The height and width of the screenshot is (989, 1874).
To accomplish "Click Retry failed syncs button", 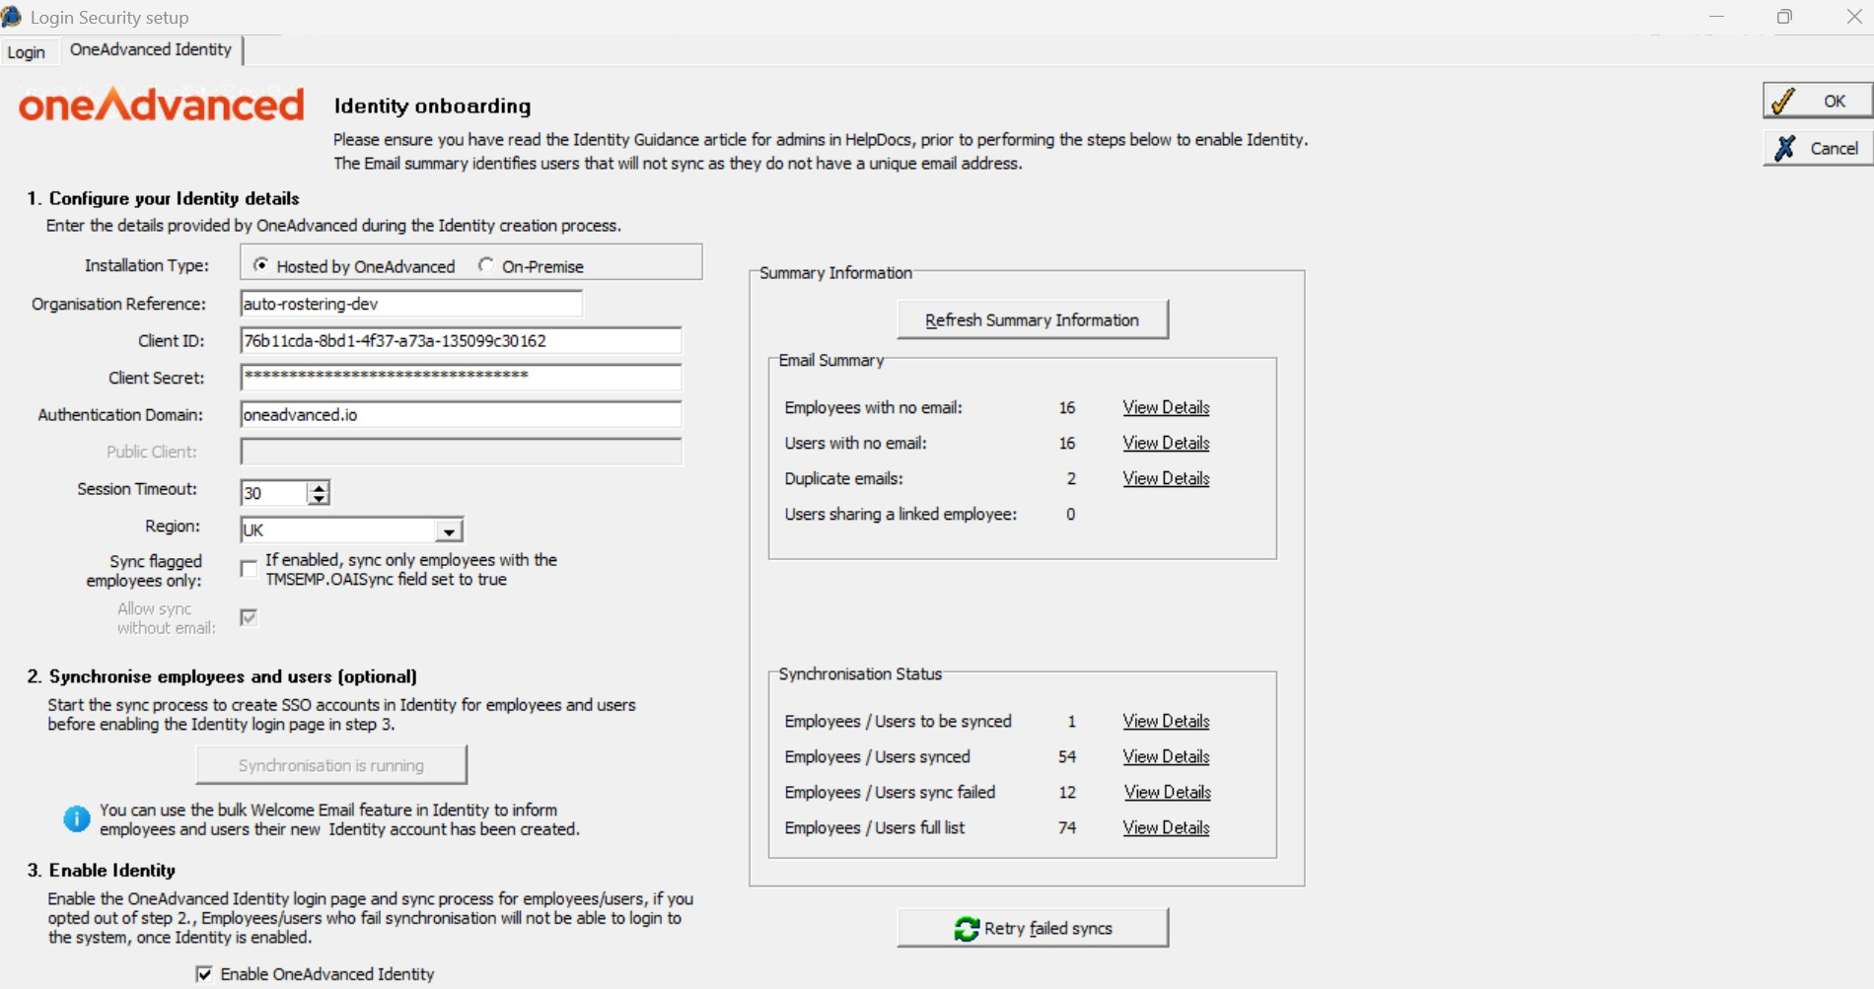I will (1033, 928).
